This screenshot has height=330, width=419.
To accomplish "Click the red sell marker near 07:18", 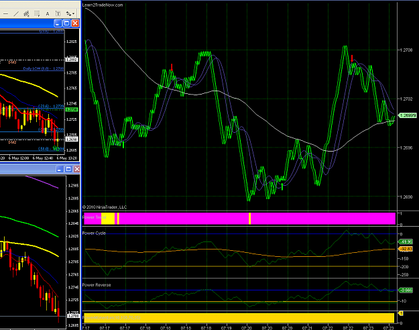I will pos(172,67).
